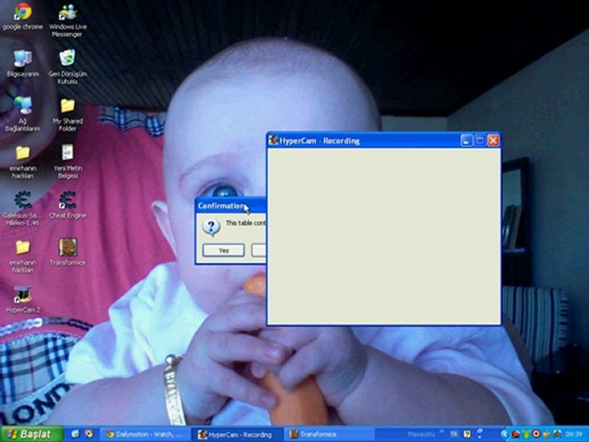Click the question mark icon in Confirmation dialog
The height and width of the screenshot is (442, 589).
(211, 227)
